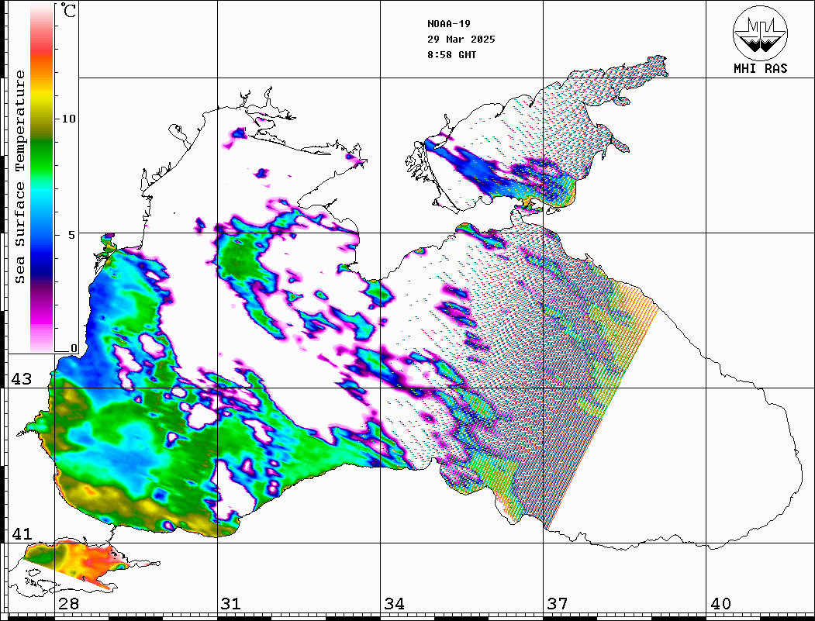Click the 'Sea Surface Temperature' legend title
This screenshot has height=621, width=815.
(19, 177)
